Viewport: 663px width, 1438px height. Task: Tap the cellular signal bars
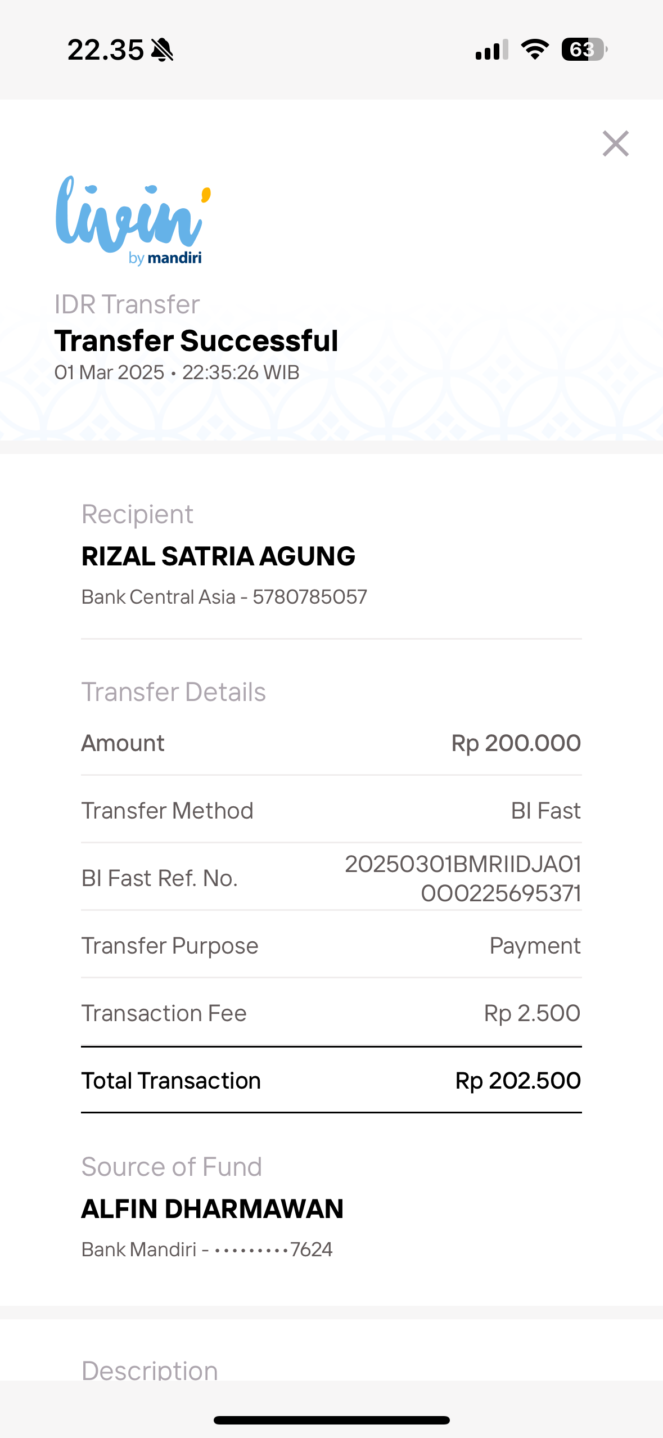491,50
